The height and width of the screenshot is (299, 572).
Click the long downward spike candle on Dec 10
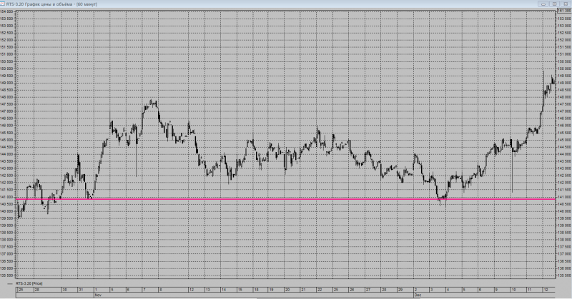click(512, 168)
